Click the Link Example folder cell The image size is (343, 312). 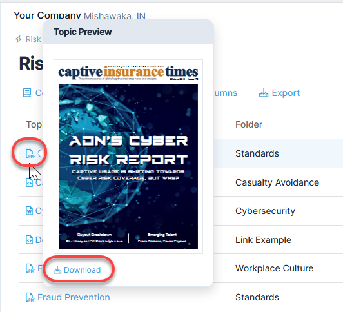263,240
